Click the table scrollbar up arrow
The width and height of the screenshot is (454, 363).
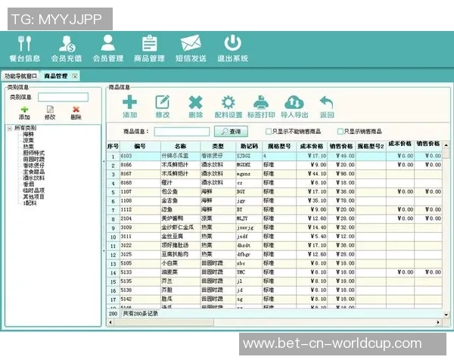[x=446, y=144]
